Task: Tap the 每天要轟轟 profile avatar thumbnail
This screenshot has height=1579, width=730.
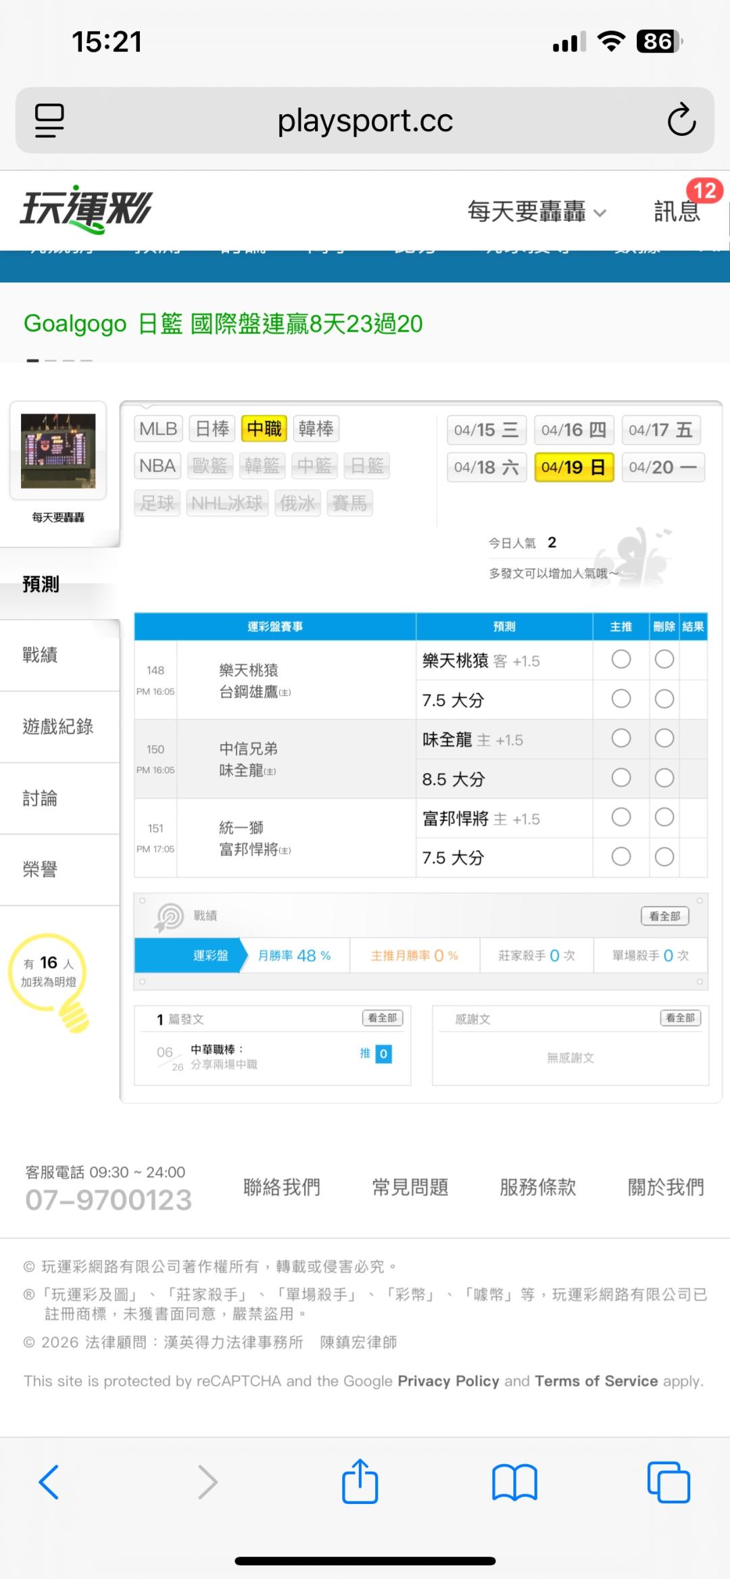Action: 58,451
